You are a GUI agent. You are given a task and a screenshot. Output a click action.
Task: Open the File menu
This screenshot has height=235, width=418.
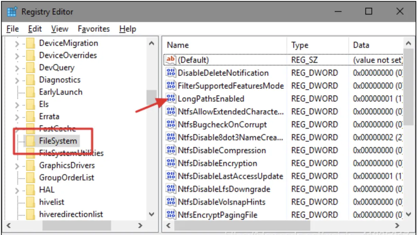pyautogui.click(x=13, y=29)
